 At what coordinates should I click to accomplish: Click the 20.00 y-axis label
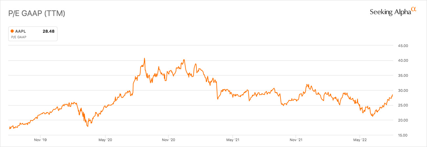tap(402, 120)
